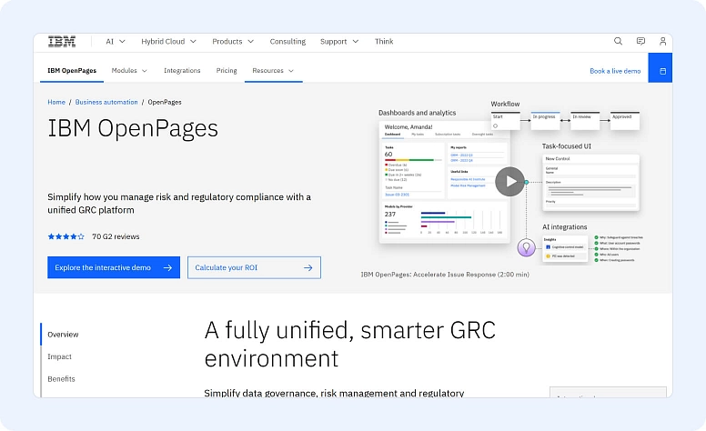
Task: Click the OpenPages breadcrumb text
Action: pyautogui.click(x=165, y=102)
